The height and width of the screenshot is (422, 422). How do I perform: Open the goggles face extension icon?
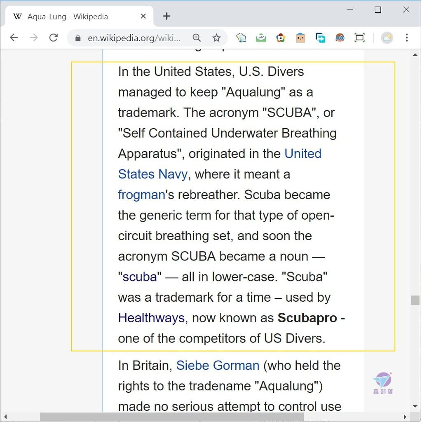point(340,38)
